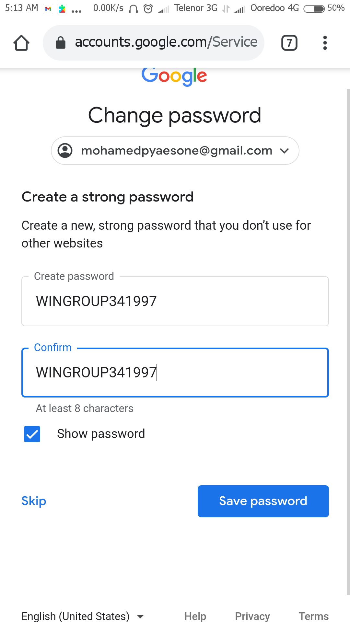Tap the alarm clock status icon
This screenshot has height=622, width=350.
tap(148, 9)
